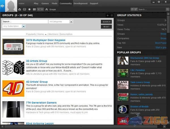
Task: Sort groups by Popularity
Action: 31,34
